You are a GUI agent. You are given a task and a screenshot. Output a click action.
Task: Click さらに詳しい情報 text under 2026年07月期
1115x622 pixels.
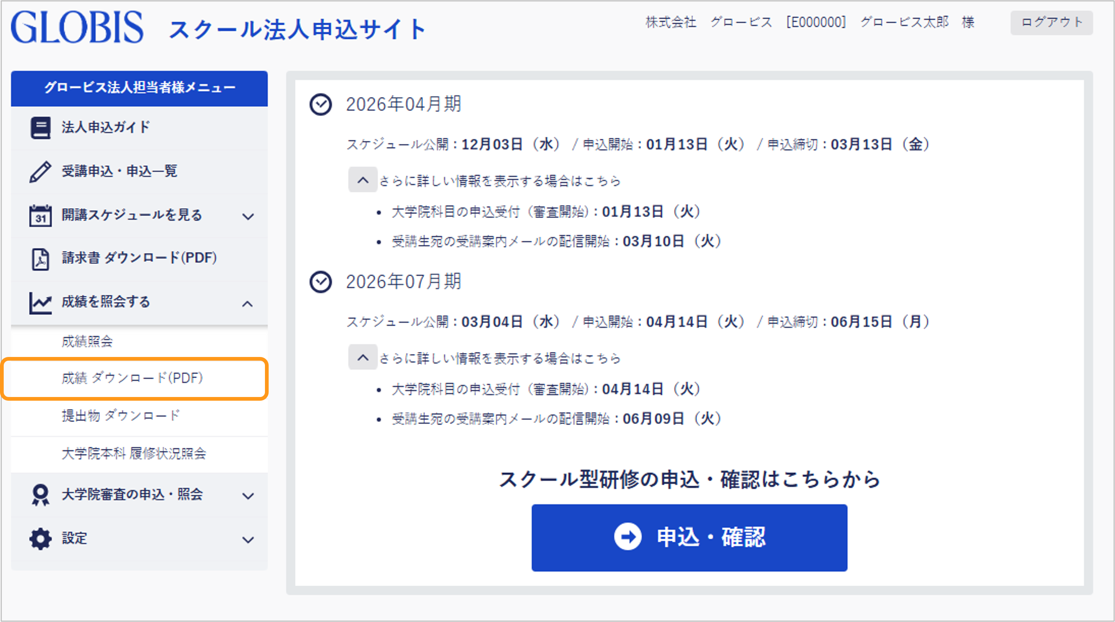point(500,358)
